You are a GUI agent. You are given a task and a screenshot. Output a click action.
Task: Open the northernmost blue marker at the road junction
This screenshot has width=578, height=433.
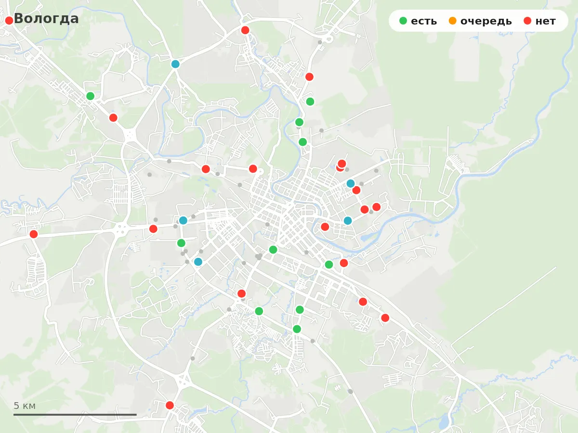[x=175, y=64]
